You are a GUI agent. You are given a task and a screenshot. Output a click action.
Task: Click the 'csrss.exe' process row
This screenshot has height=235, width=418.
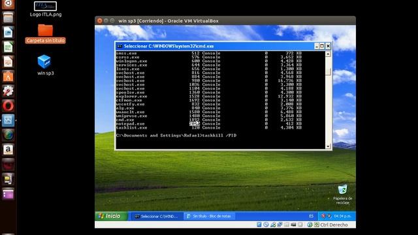209,57
